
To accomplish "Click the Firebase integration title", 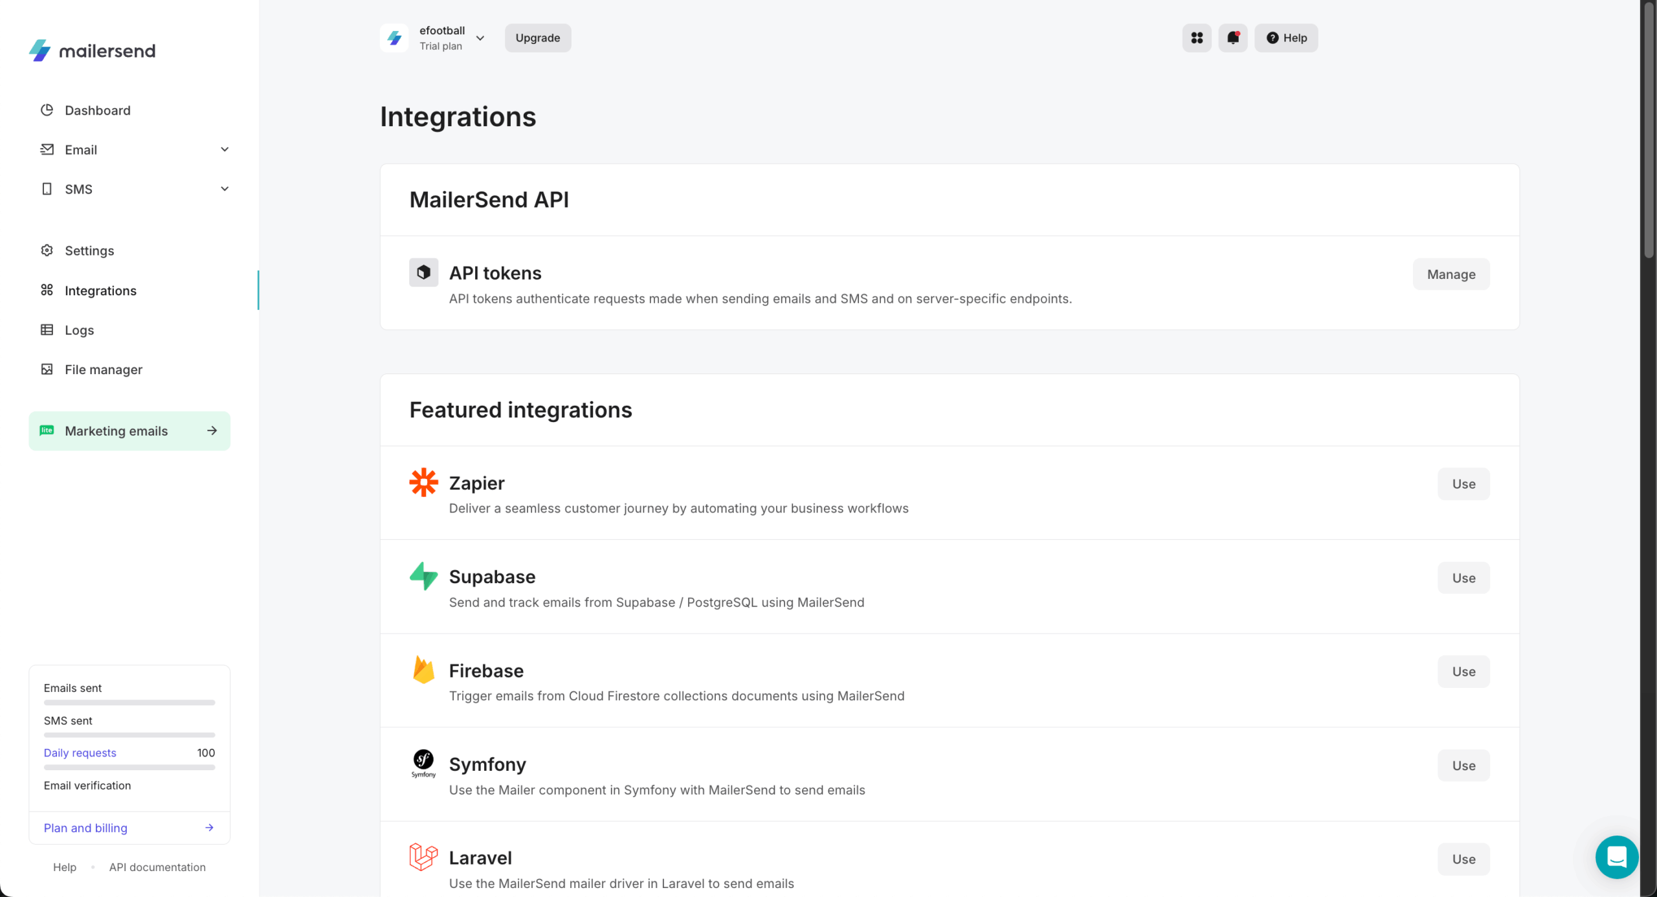I will 486,670.
